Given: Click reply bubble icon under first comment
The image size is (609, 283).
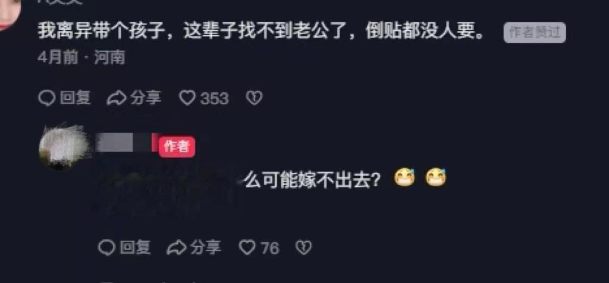Looking at the screenshot, I should tap(46, 98).
